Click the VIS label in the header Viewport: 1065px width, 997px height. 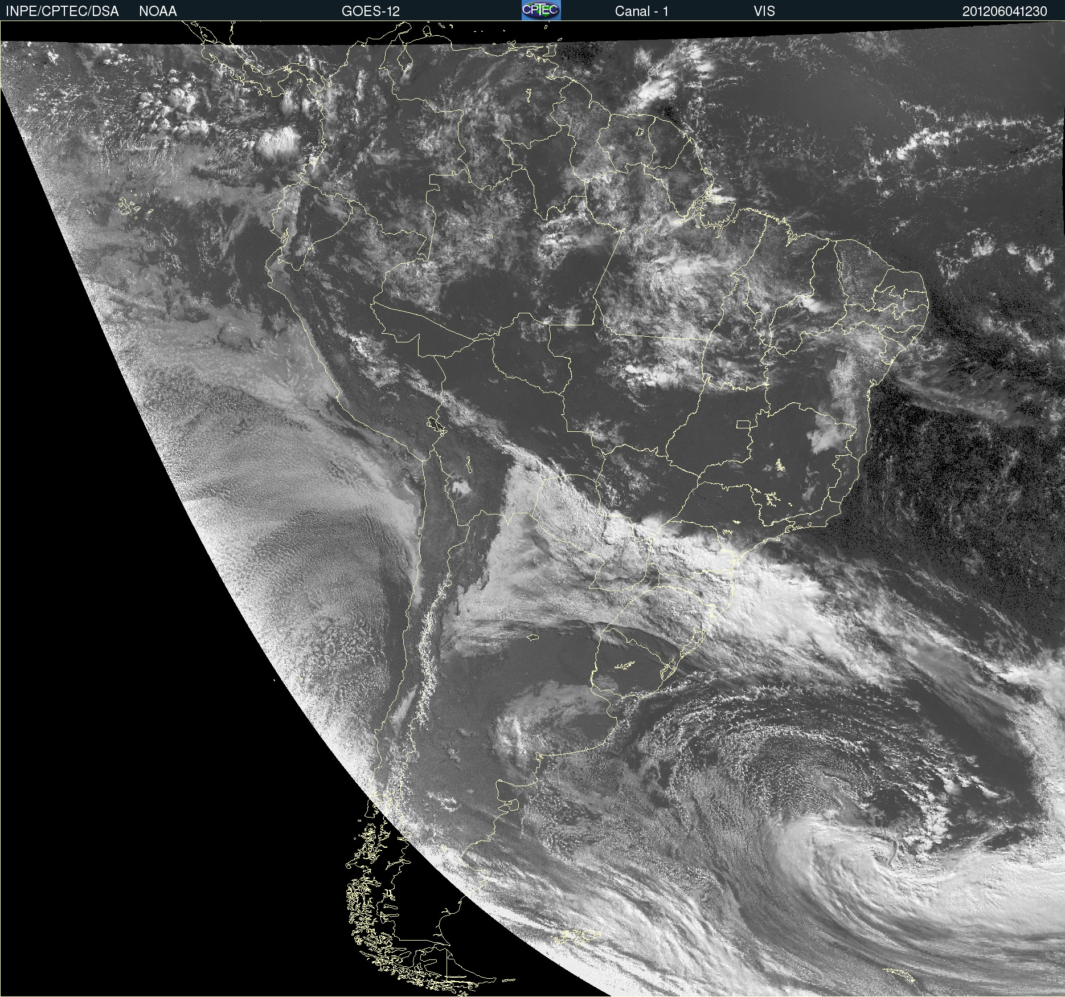pos(764,11)
